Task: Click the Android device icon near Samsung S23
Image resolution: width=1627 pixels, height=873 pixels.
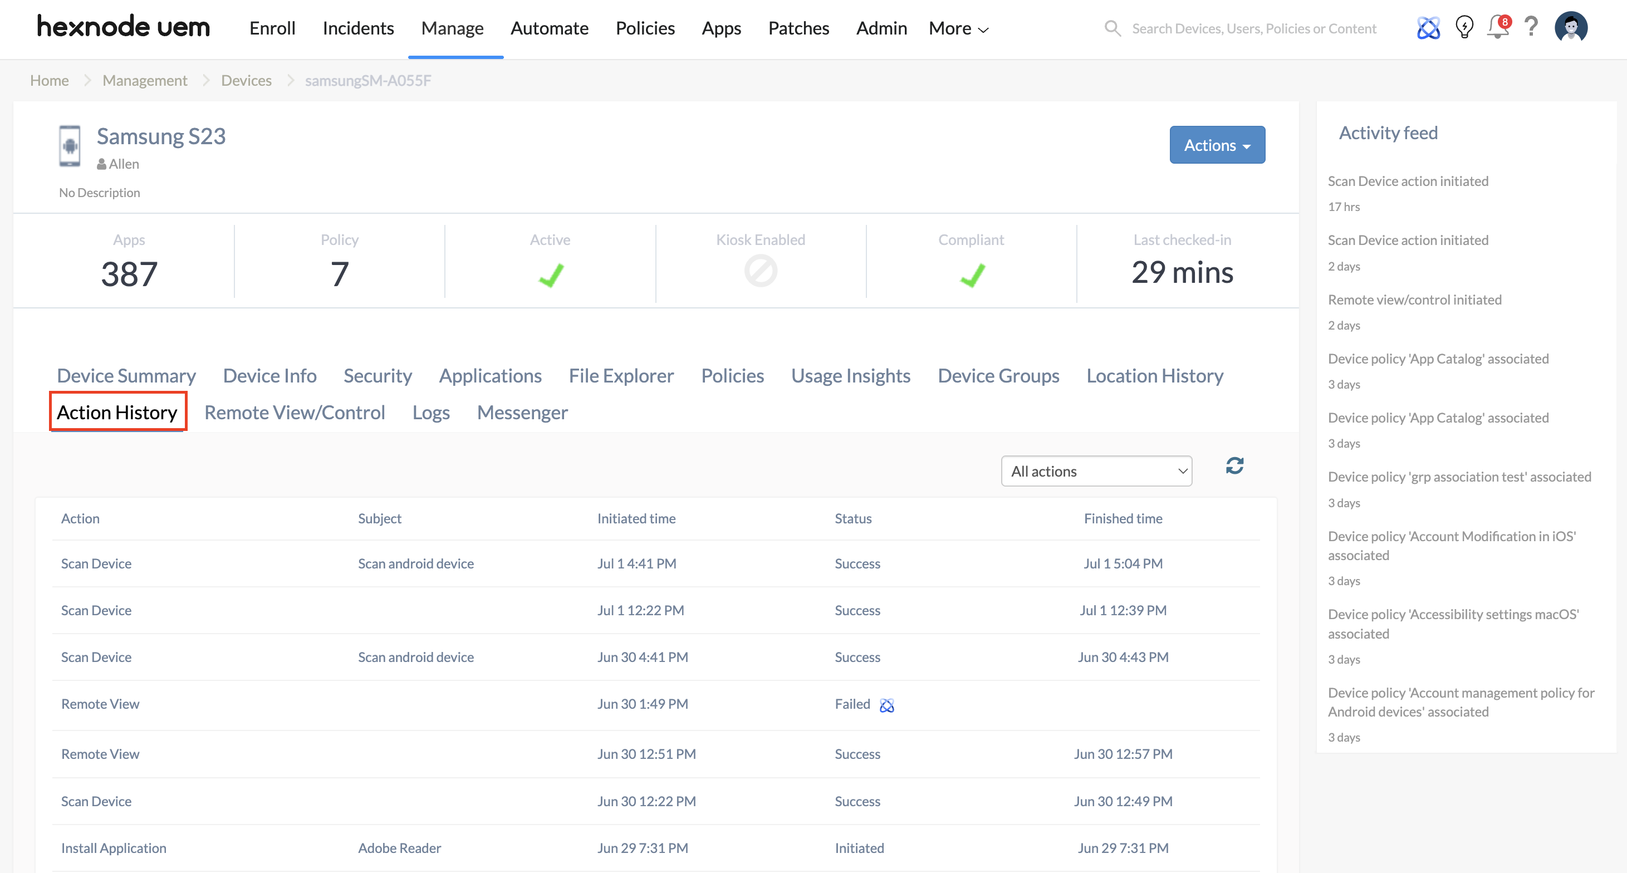Action: [70, 146]
